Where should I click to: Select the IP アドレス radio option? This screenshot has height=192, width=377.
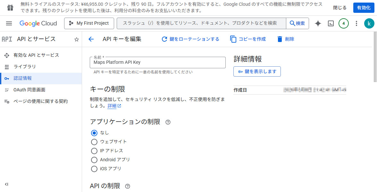point(94,151)
